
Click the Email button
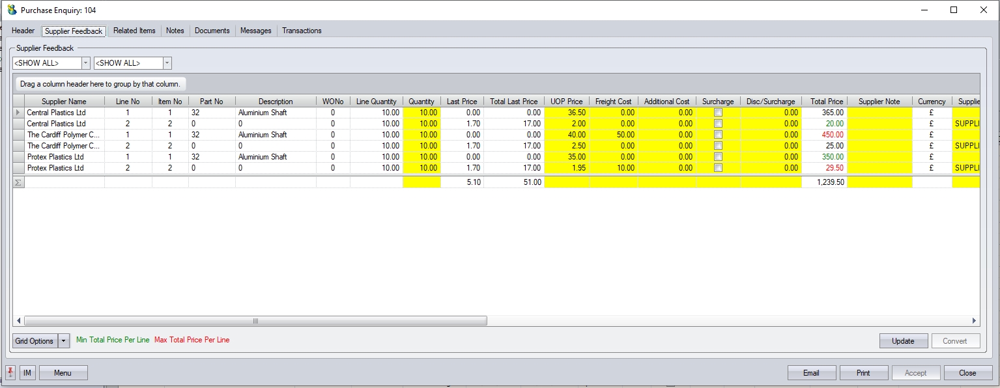coord(811,373)
